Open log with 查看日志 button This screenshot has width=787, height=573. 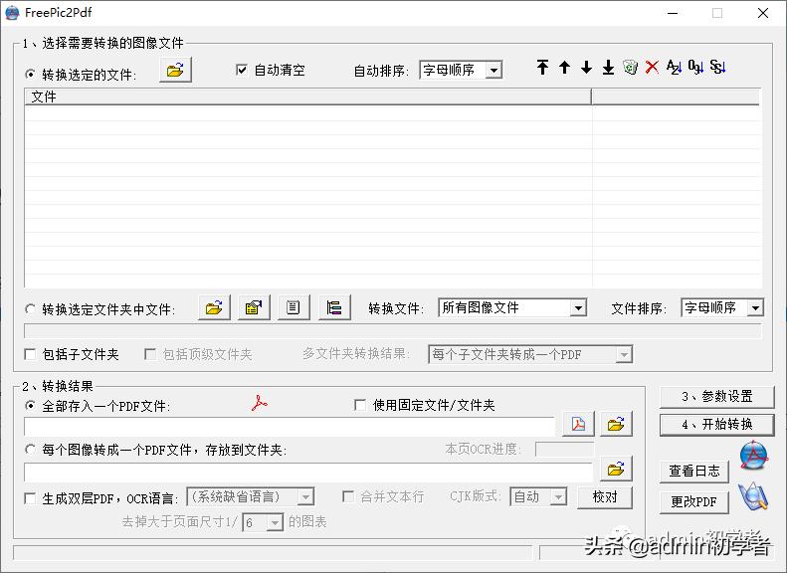click(693, 472)
